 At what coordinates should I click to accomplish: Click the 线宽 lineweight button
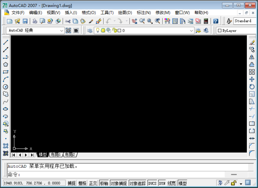(172, 183)
